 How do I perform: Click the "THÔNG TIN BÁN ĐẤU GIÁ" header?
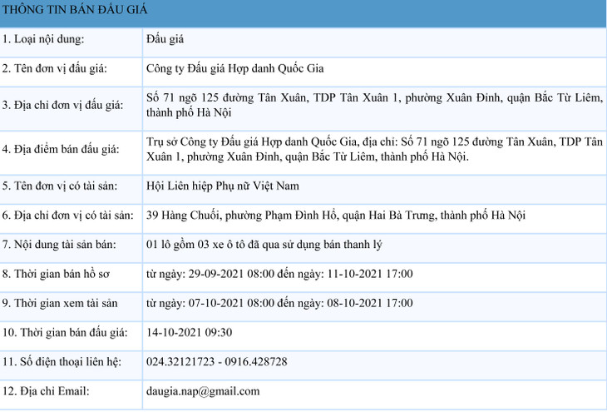(66, 11)
